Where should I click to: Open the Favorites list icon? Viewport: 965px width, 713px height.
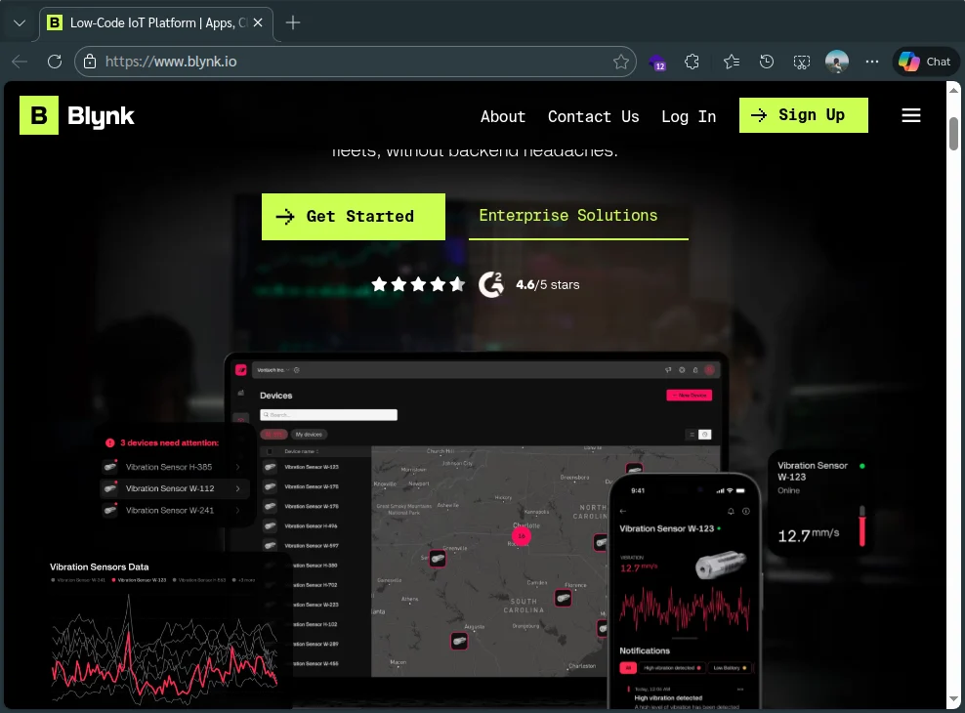click(x=731, y=62)
